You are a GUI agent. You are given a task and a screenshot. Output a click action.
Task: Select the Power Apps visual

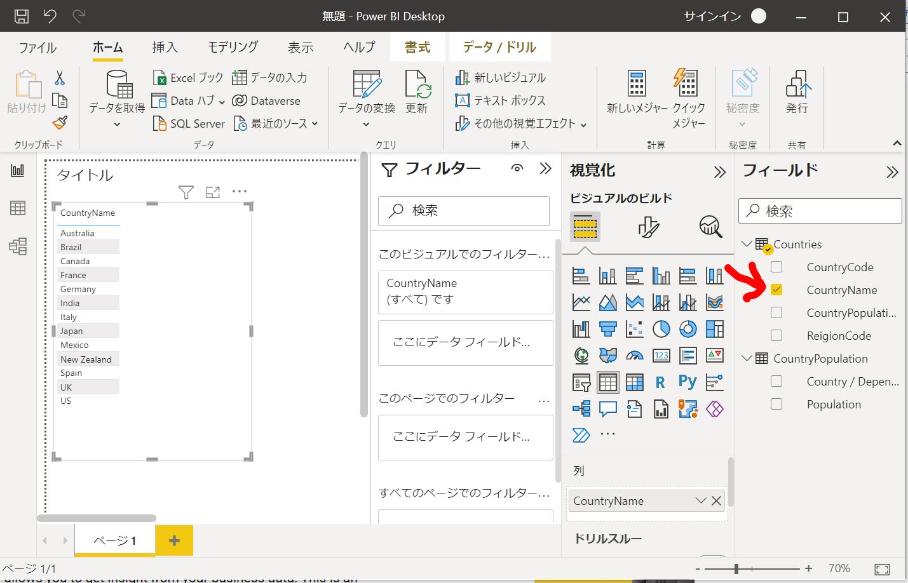[x=714, y=409]
